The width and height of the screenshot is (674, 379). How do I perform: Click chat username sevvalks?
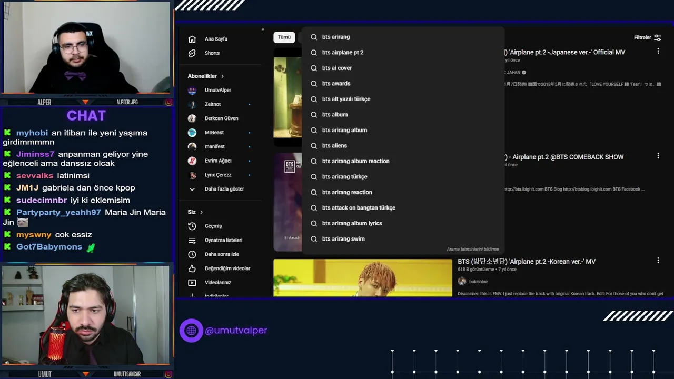pyautogui.click(x=35, y=176)
